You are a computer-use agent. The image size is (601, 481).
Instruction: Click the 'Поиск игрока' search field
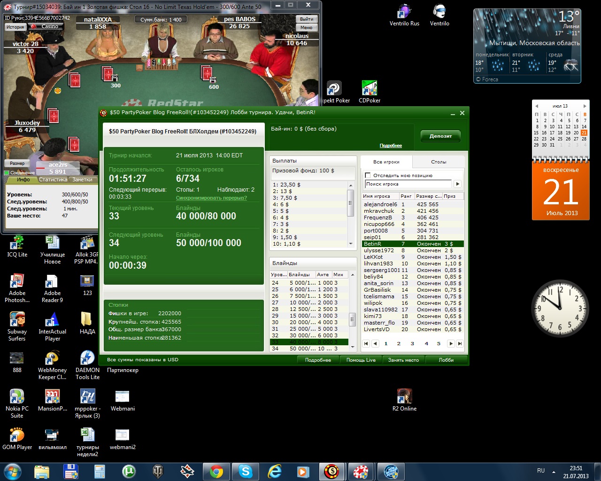(x=408, y=184)
